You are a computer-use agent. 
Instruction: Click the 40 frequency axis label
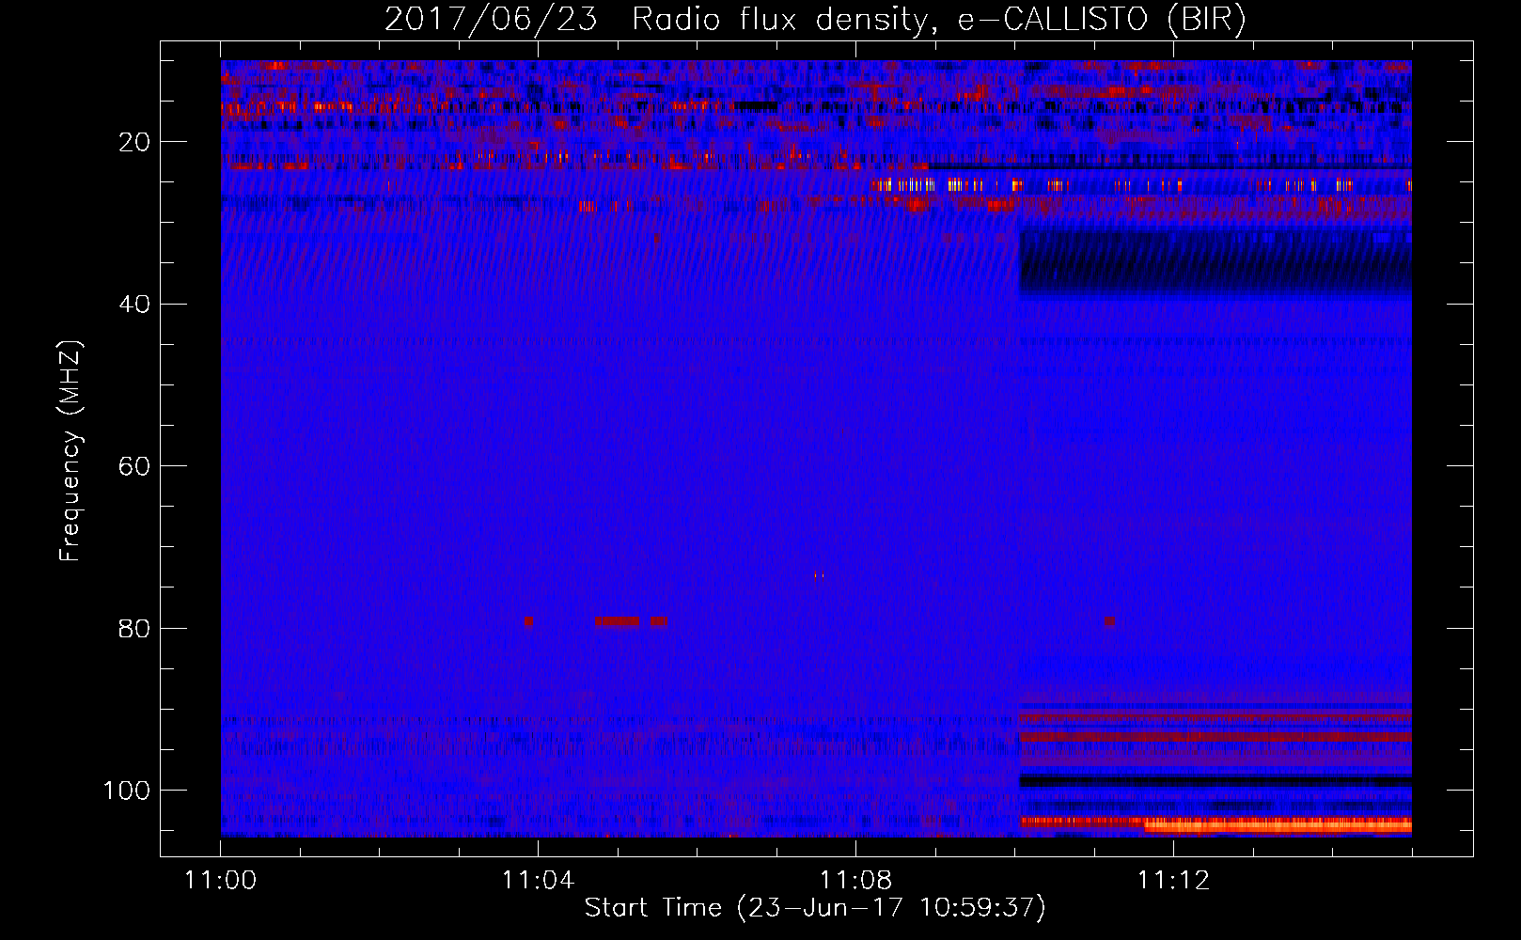pyautogui.click(x=134, y=305)
